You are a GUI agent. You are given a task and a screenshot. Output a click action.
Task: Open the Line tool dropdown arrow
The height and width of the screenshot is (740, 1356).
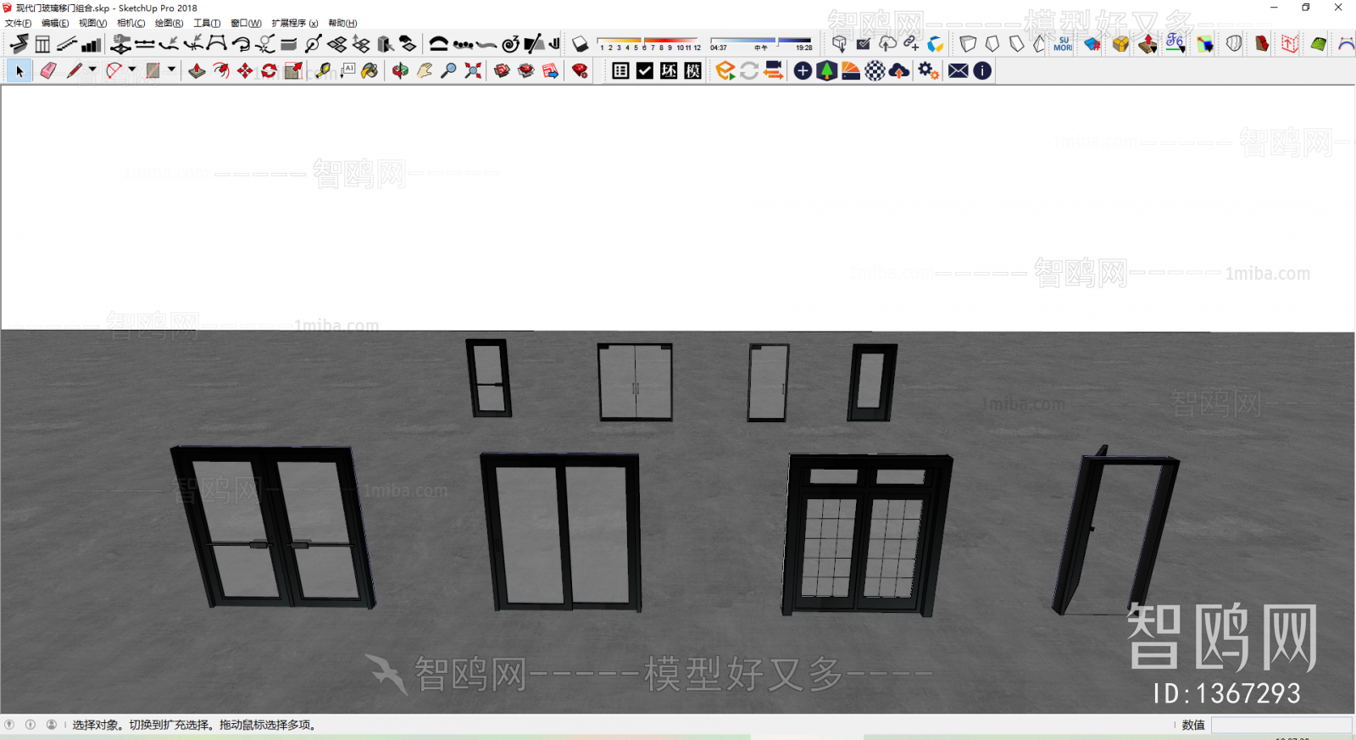(92, 70)
